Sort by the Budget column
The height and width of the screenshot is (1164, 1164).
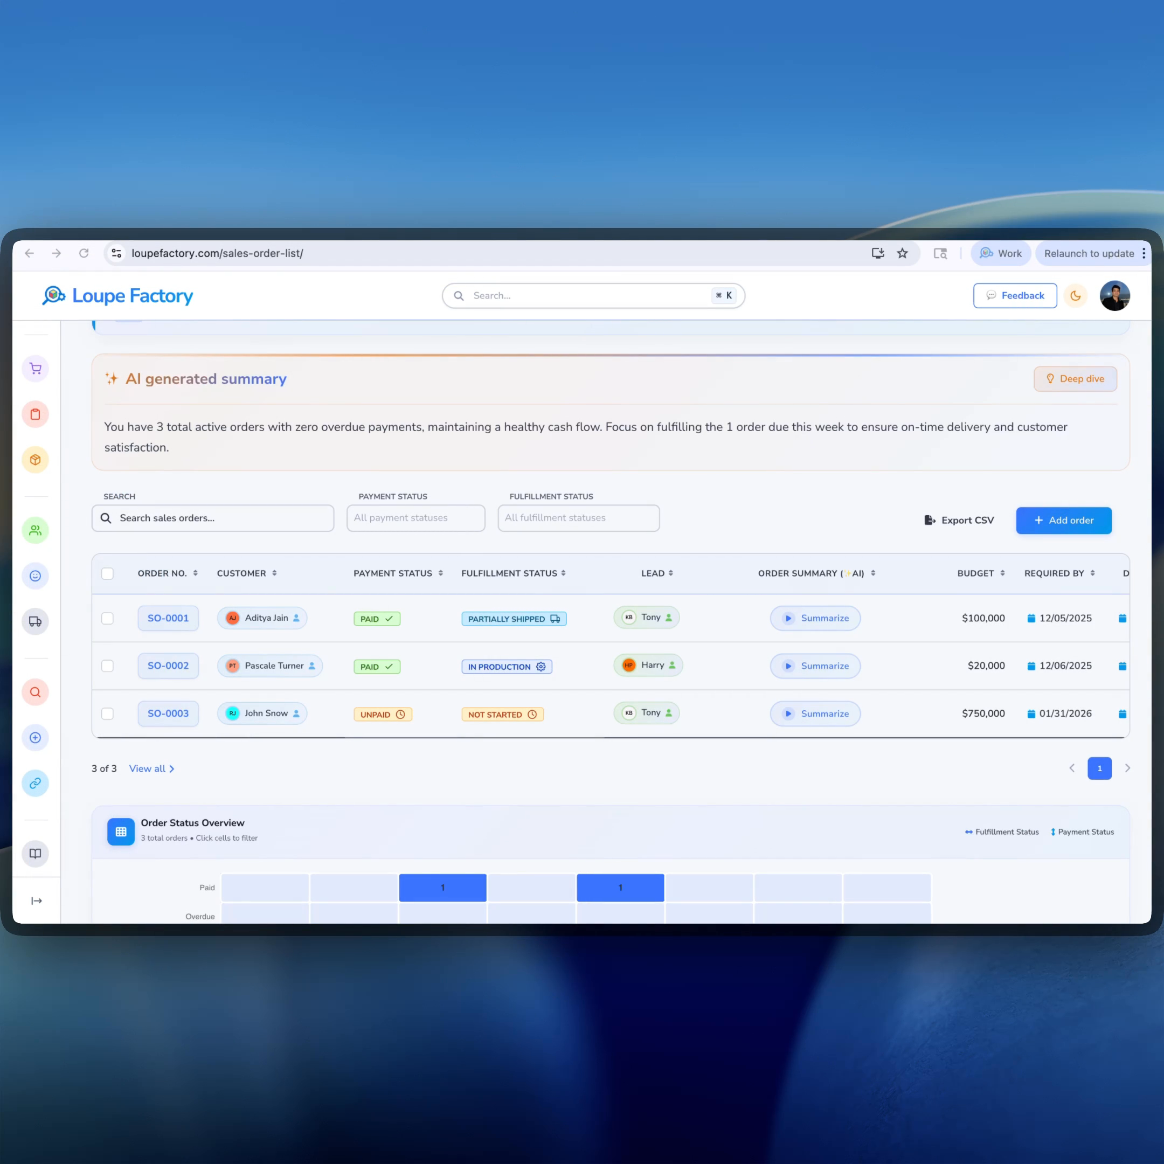981,573
